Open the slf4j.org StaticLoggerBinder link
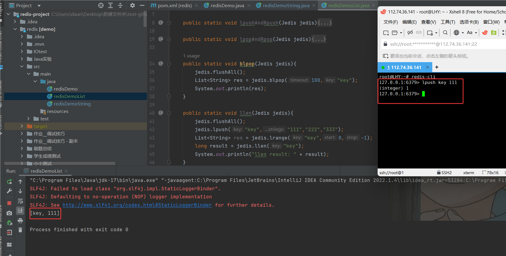This screenshot has height=256, width=506. [137, 205]
